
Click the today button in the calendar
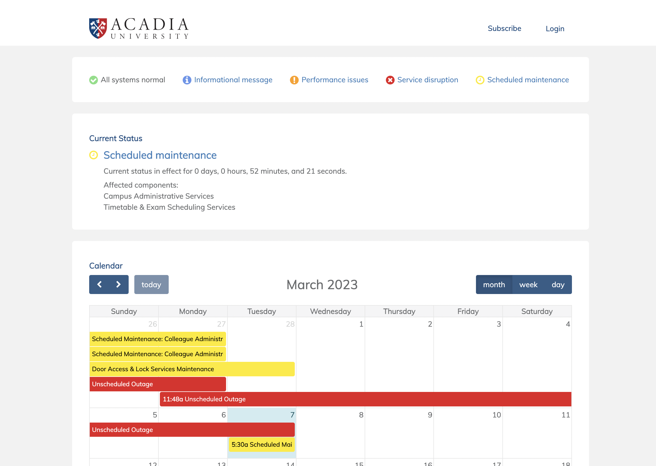point(151,284)
